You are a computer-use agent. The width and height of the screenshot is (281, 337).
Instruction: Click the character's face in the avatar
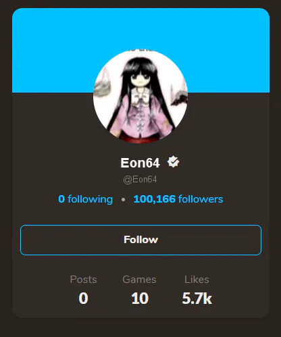click(140, 79)
